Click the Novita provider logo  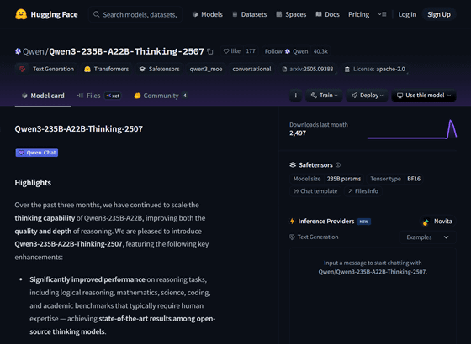click(x=426, y=222)
